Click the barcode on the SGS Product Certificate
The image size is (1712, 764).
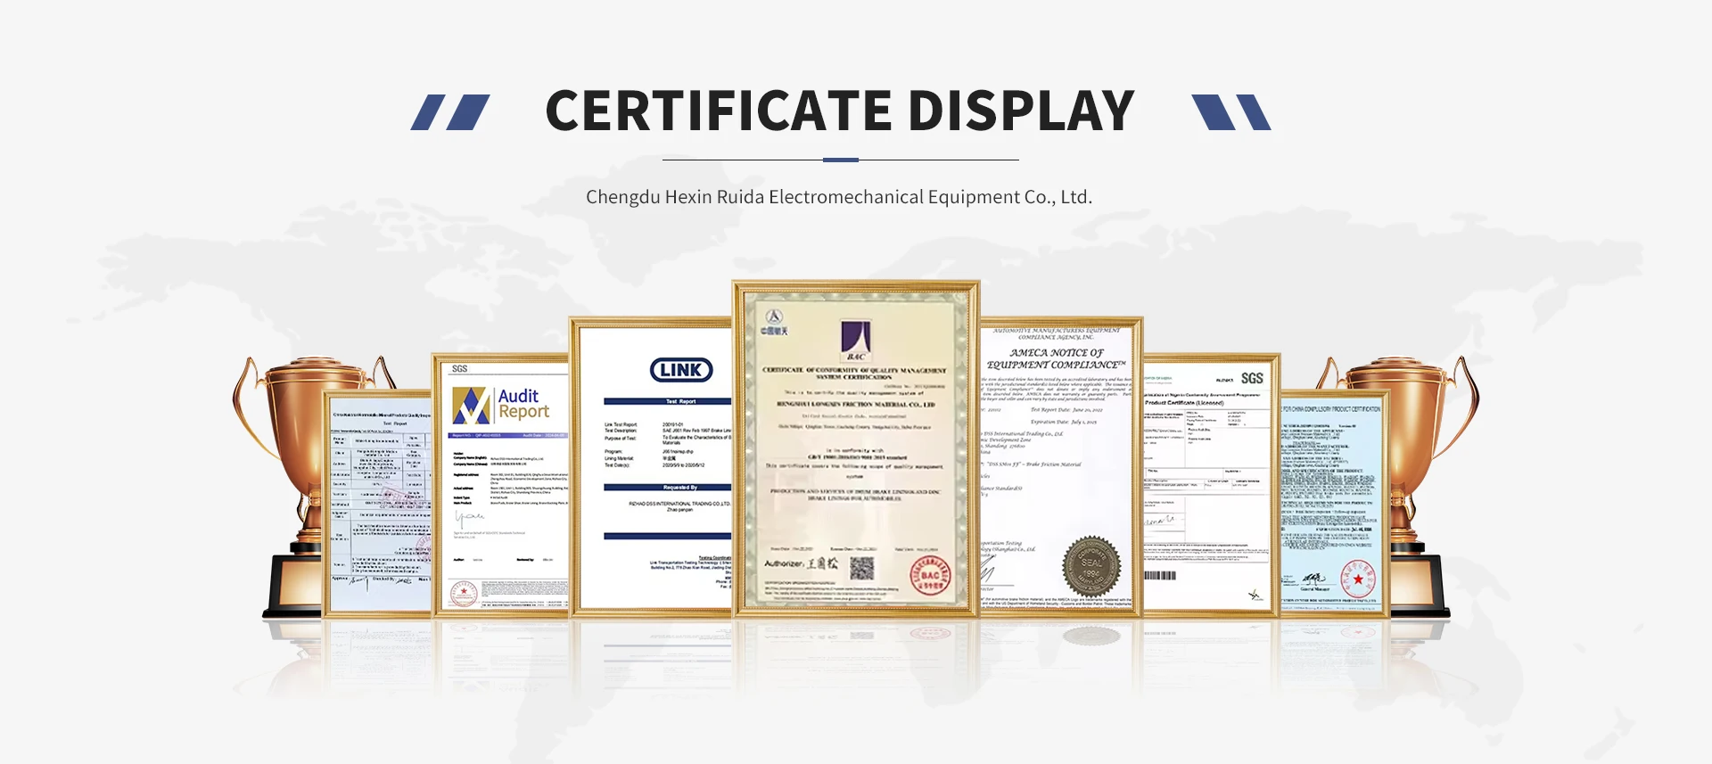[1160, 575]
